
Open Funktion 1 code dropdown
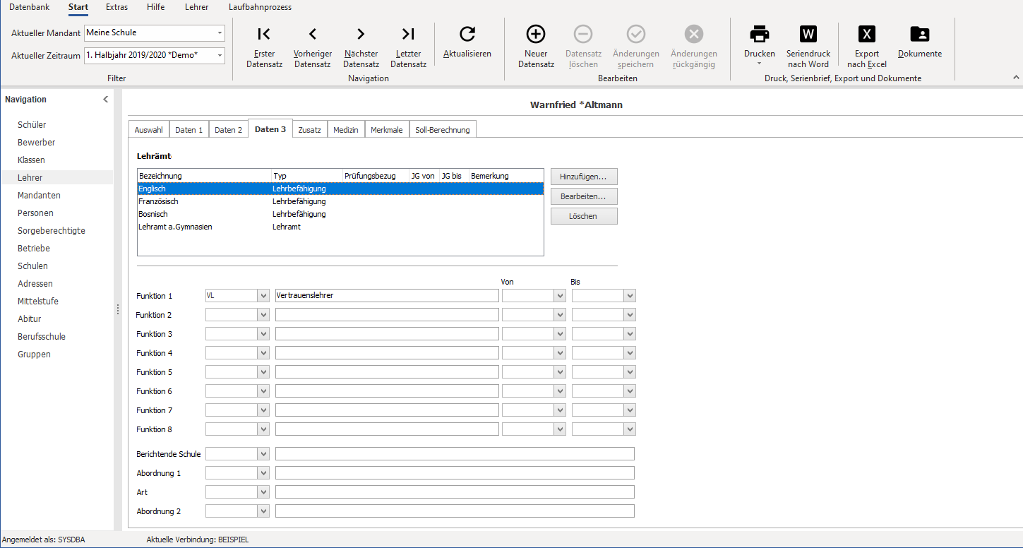pos(264,296)
